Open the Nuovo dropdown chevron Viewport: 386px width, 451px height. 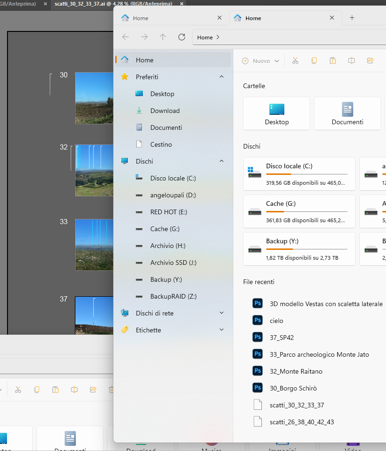point(276,60)
